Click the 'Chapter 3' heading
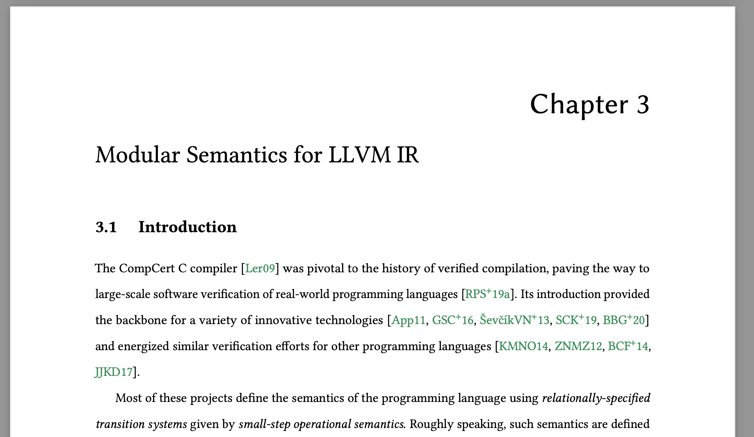Screen dimensions: 754x437 (x=589, y=104)
